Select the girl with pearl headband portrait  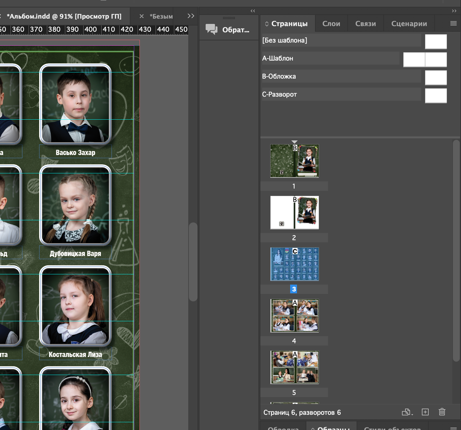coord(75,398)
